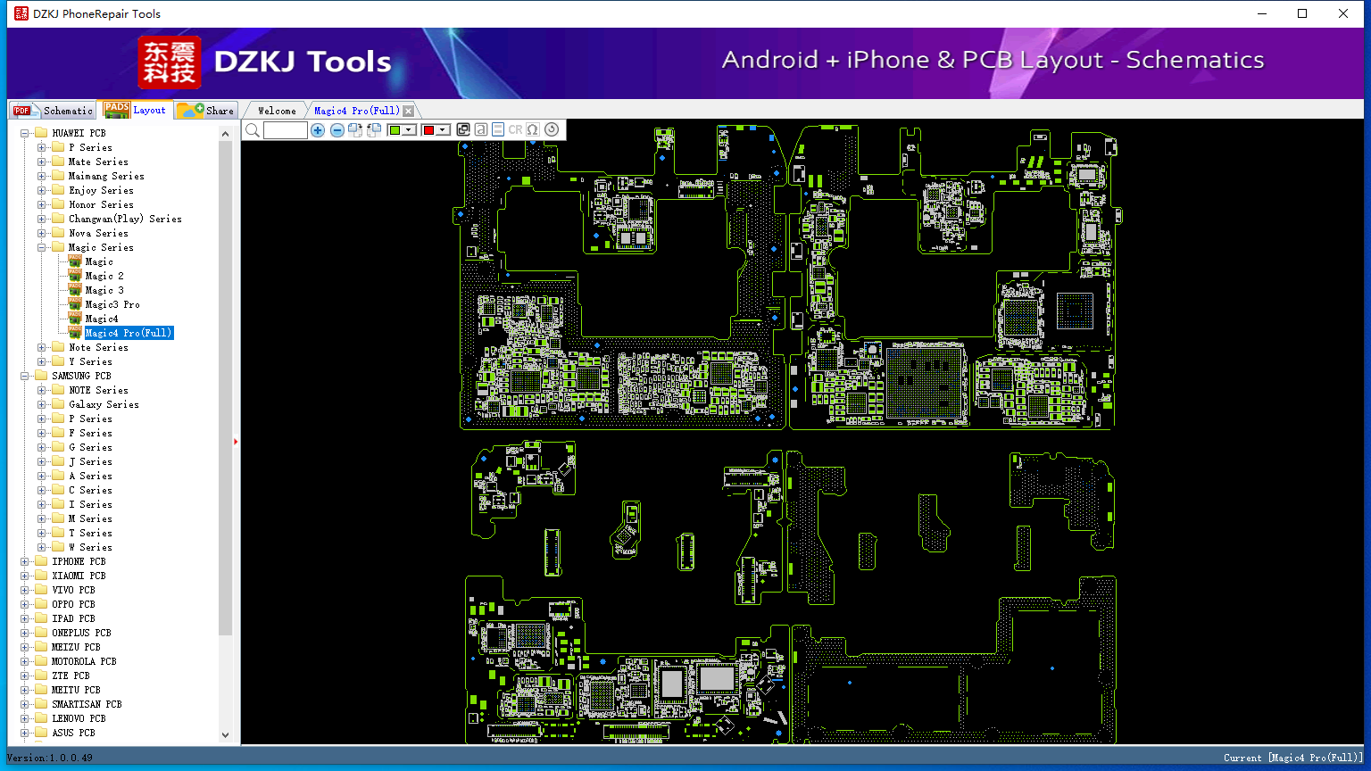Switch to the Schematic tab
1371x771 pixels.
(53, 110)
